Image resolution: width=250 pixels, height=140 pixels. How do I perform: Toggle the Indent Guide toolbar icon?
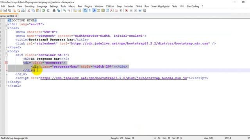click(x=94, y=10)
